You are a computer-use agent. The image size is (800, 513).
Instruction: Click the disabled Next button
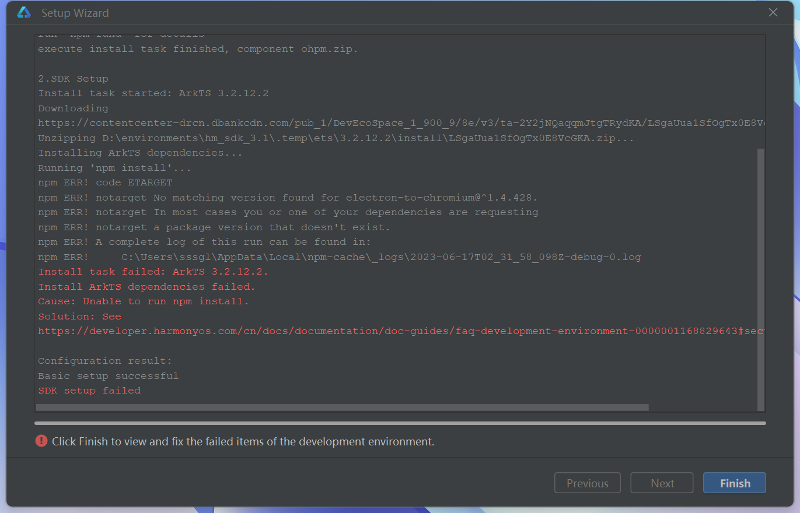click(662, 483)
